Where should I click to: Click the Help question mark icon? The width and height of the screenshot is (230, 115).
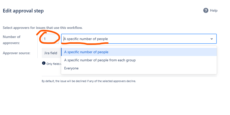tap(206, 11)
